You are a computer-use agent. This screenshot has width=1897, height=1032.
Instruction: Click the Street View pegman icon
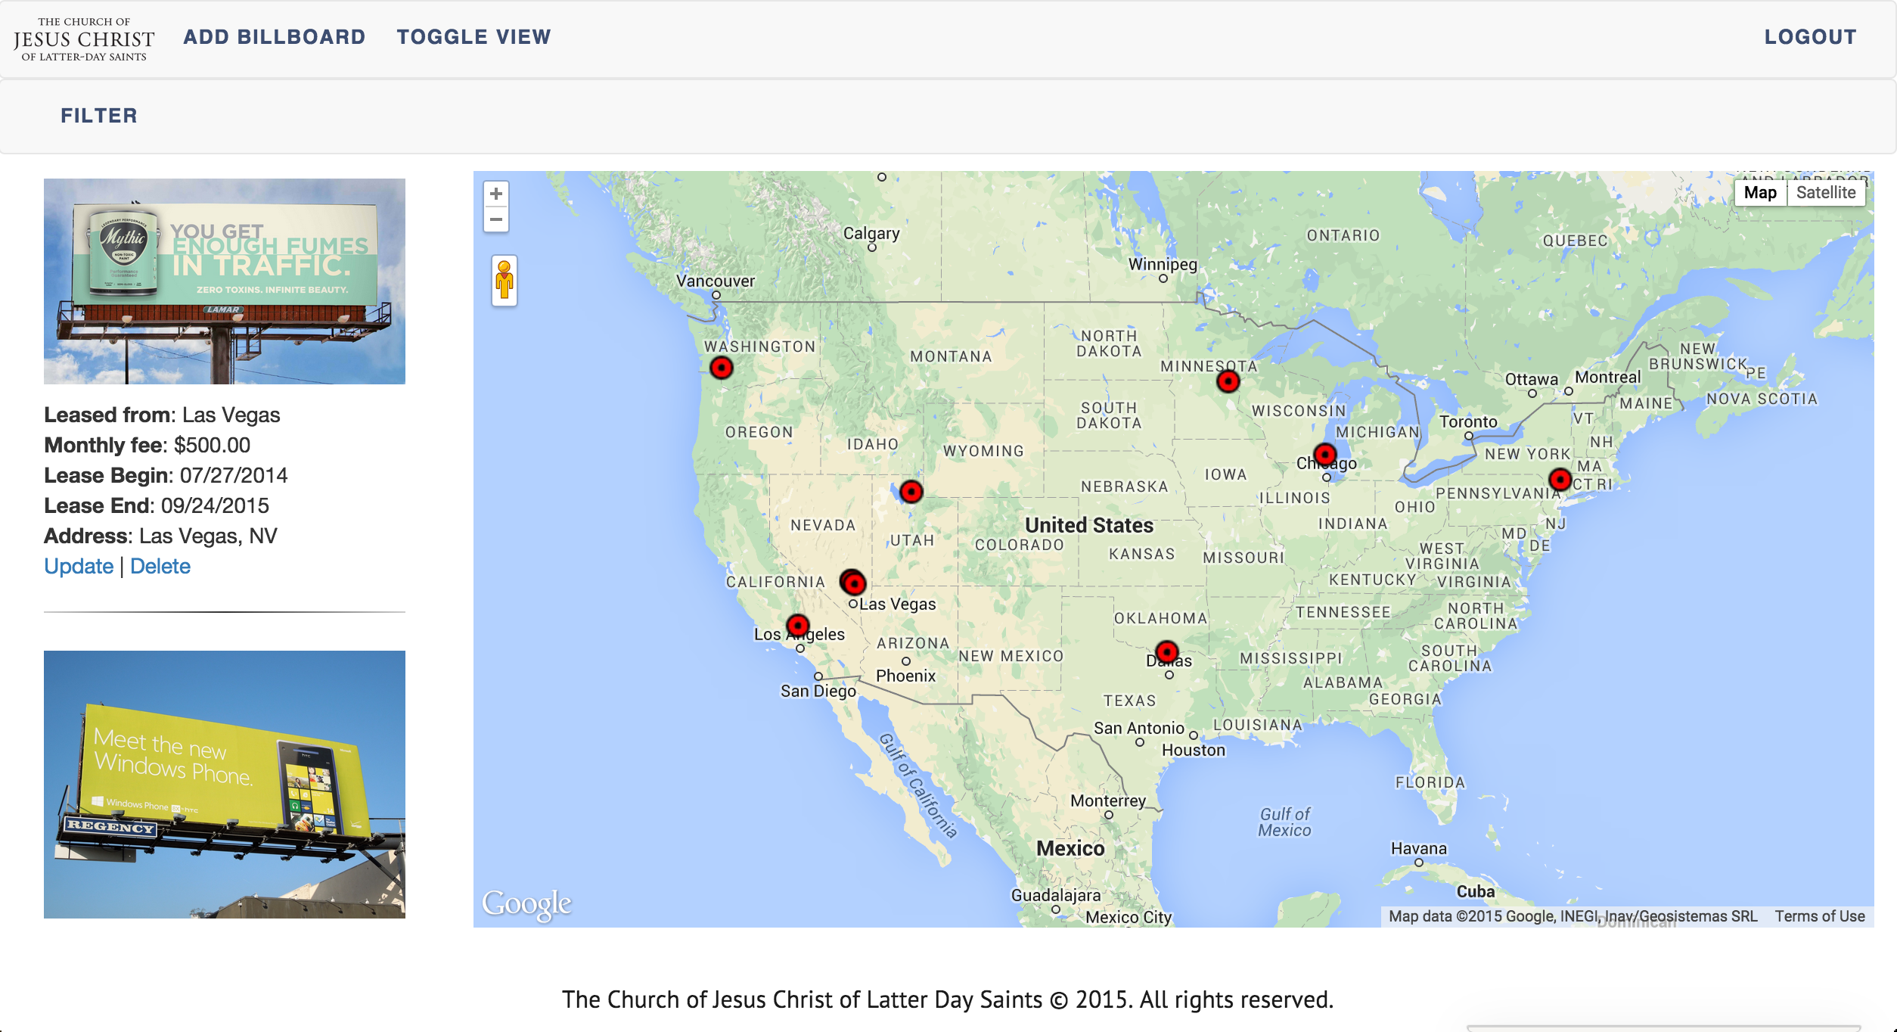[504, 281]
